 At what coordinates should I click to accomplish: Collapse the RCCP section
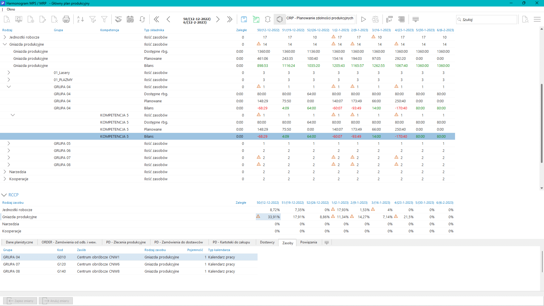click(x=4, y=195)
